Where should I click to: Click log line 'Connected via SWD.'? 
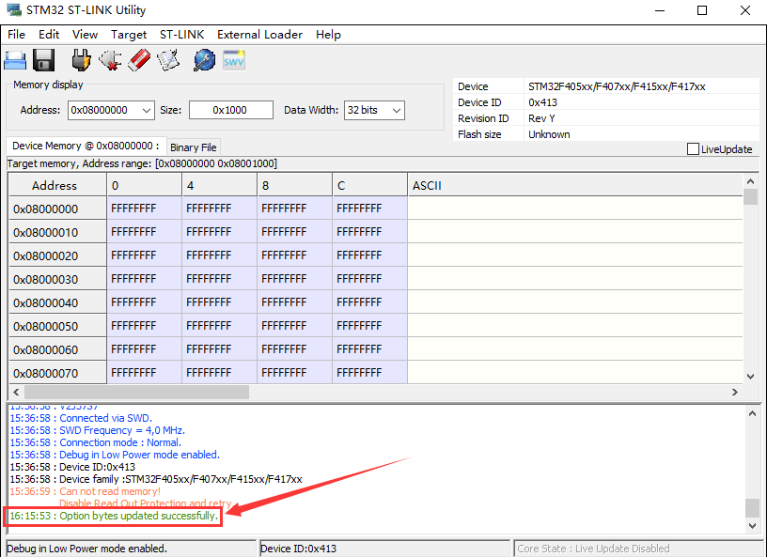click(81, 418)
